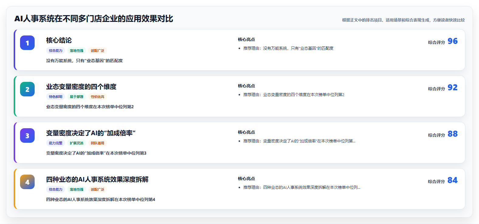Click 核心亮点 heading in 四种业态 card

[246, 179]
